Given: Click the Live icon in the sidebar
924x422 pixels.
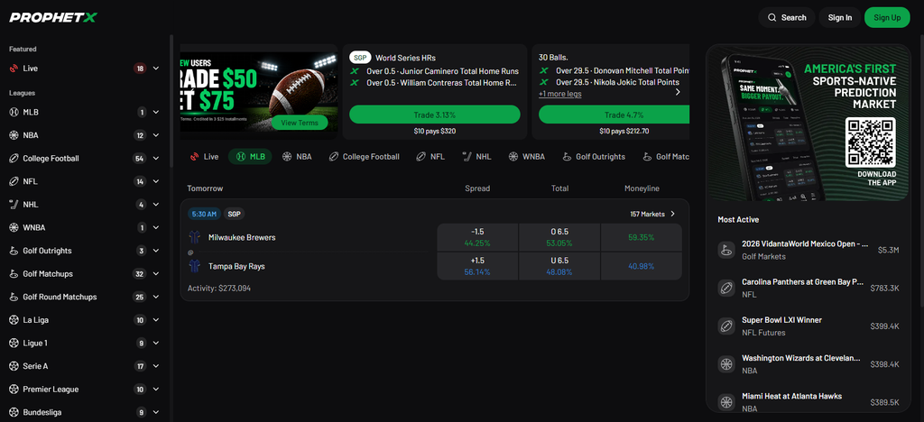Looking at the screenshot, I should tap(14, 69).
